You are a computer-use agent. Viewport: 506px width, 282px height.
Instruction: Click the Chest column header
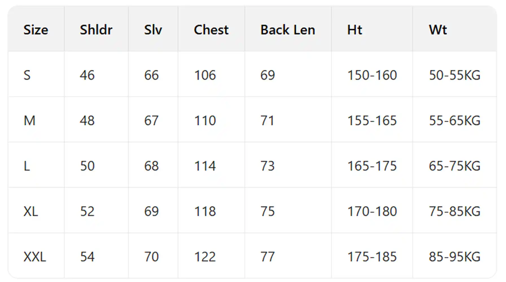[211, 30]
